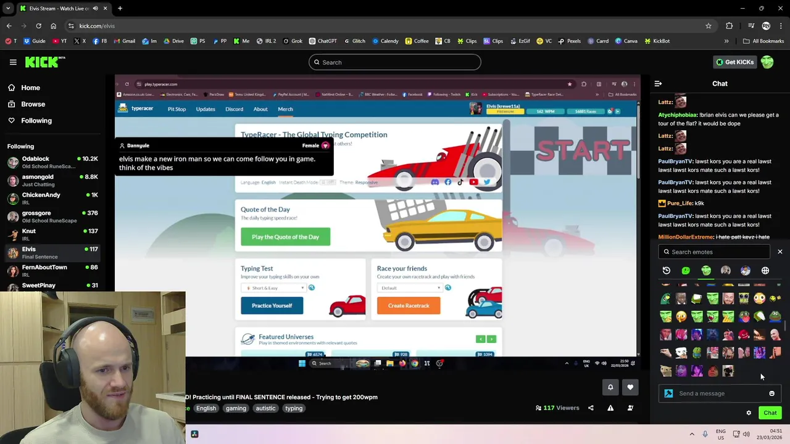The height and width of the screenshot is (444, 790).
Task: Click the gaming stream tag
Action: (236, 408)
